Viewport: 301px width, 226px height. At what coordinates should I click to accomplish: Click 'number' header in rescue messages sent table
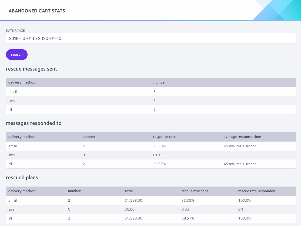point(159,82)
